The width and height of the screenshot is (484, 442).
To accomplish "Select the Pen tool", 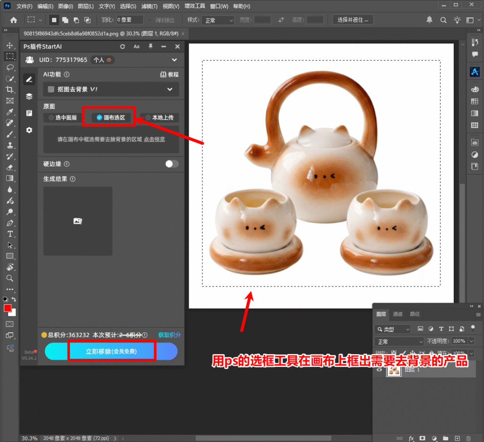I will pyautogui.click(x=9, y=223).
